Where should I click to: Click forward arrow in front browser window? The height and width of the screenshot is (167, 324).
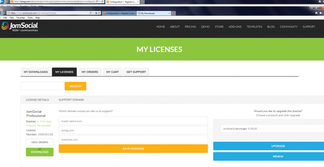pos(3,13)
